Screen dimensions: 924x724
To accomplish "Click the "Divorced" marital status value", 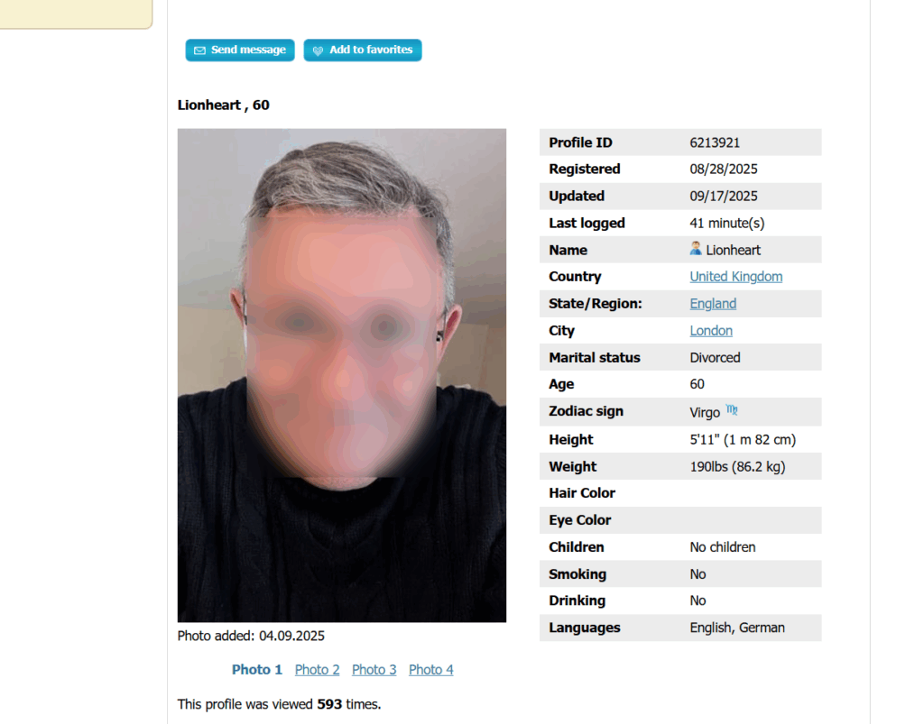I will [x=715, y=358].
